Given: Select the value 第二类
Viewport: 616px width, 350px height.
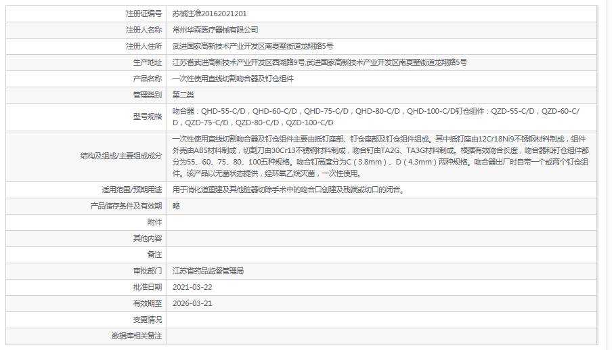Looking at the screenshot, I should 183,95.
